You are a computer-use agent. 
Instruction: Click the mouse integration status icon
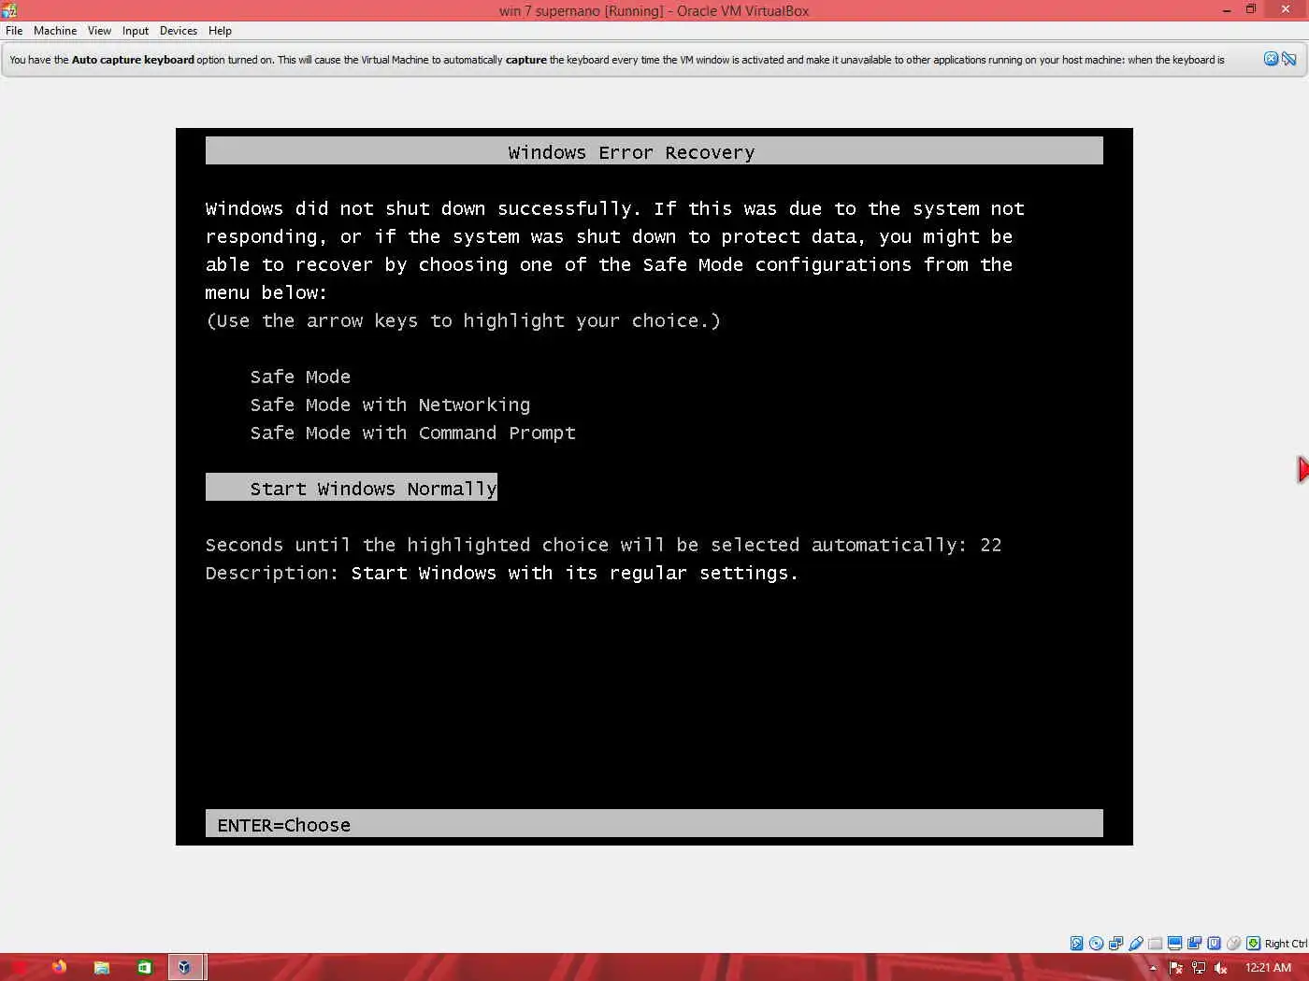pyautogui.click(x=1233, y=943)
